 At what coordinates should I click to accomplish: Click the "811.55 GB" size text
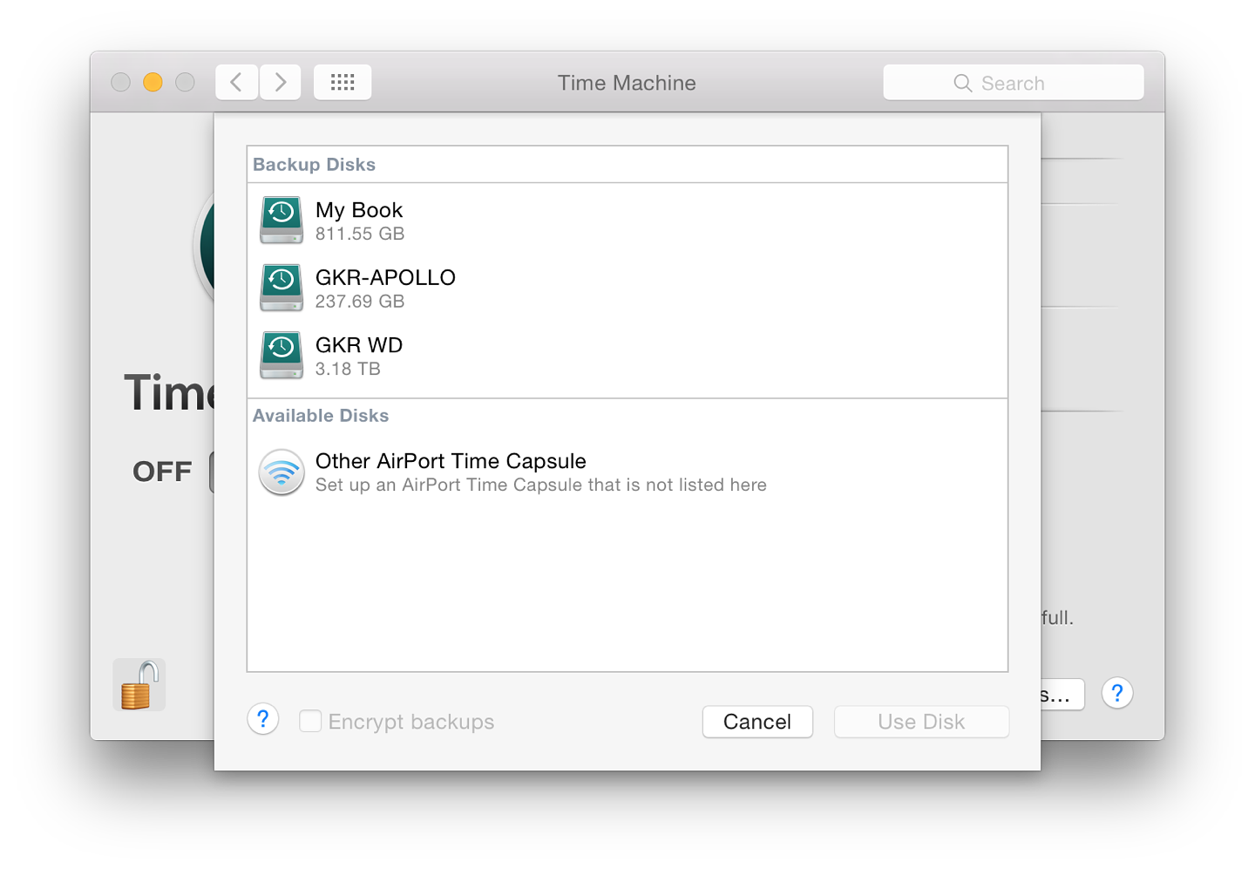coord(360,234)
